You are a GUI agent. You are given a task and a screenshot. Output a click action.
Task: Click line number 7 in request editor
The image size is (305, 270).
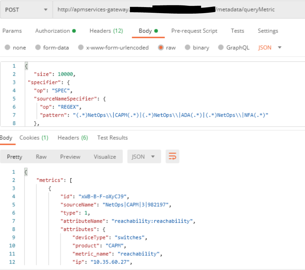click(14, 115)
